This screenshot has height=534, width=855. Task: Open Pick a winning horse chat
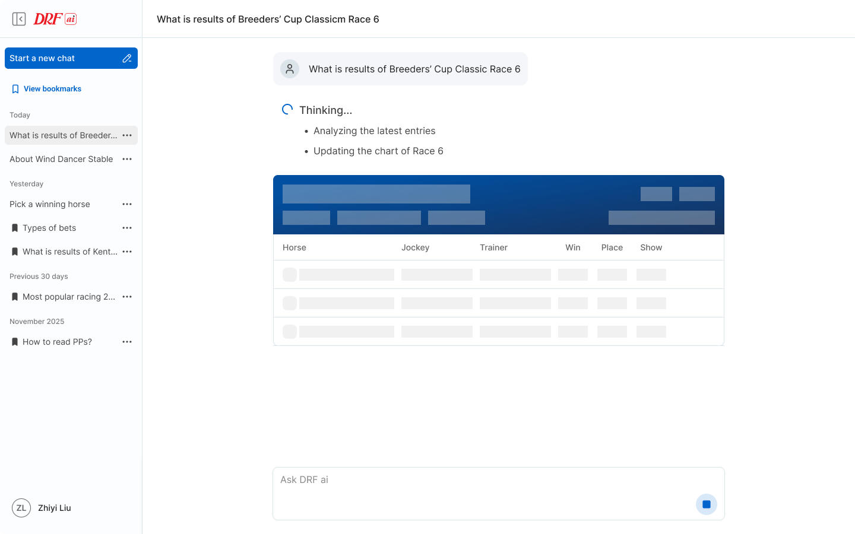(50, 204)
